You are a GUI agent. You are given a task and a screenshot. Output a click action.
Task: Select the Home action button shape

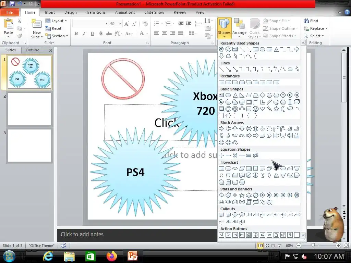tap(249, 235)
